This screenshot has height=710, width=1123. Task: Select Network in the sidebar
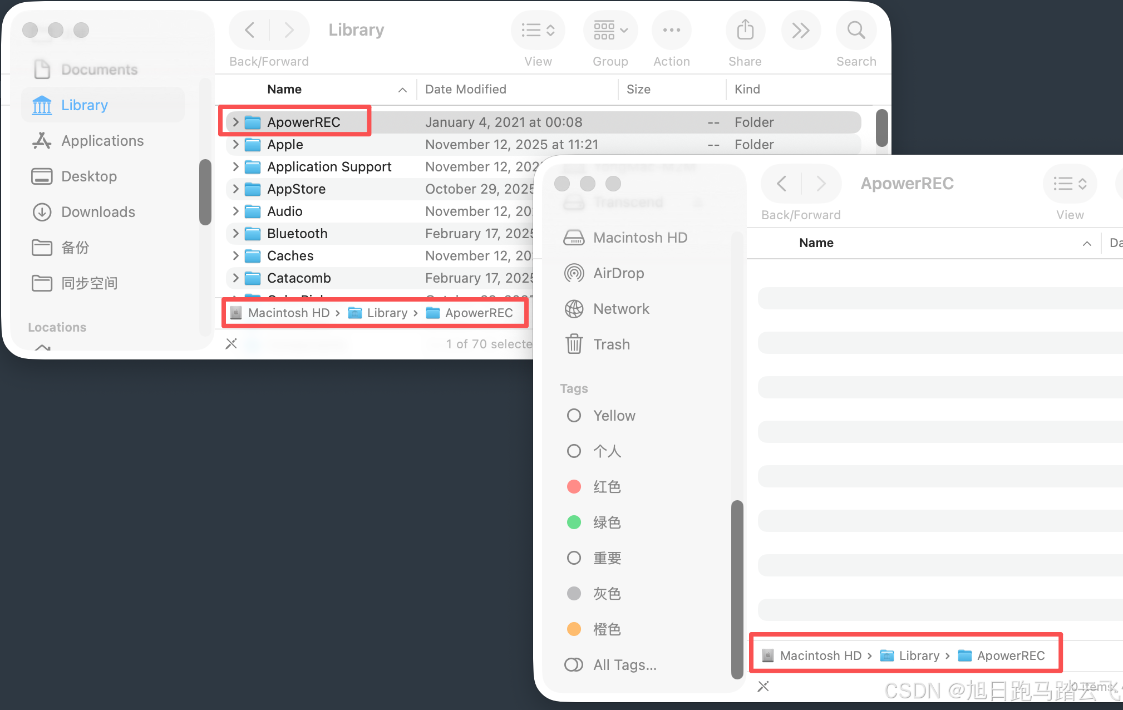tap(621, 309)
